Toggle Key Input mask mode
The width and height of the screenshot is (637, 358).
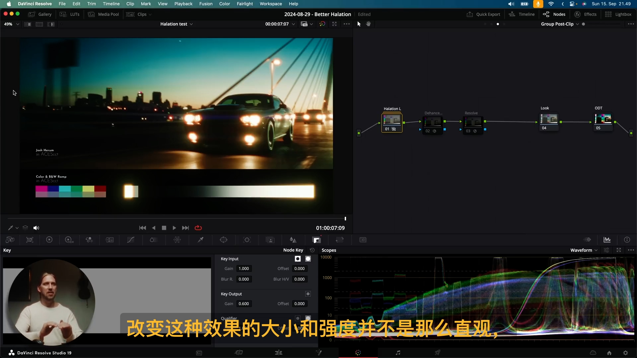pos(308,259)
